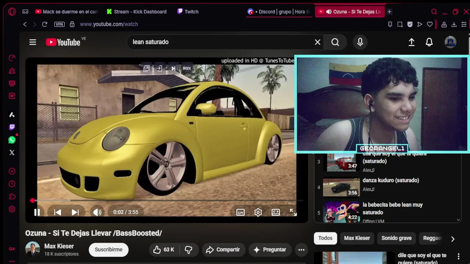Open GX Cleaner in sidebar

click(12, 71)
